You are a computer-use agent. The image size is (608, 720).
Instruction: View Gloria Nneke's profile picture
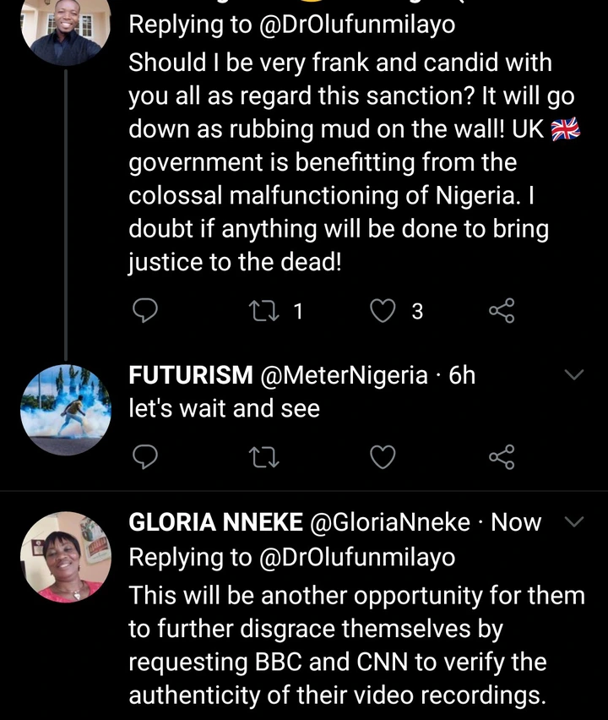pyautogui.click(x=65, y=557)
